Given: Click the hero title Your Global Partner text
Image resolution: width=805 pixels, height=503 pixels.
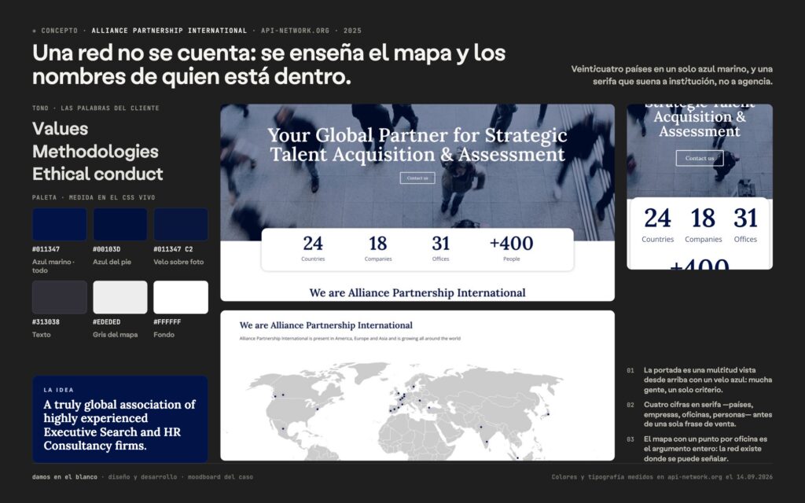Looking at the screenshot, I should (x=417, y=145).
